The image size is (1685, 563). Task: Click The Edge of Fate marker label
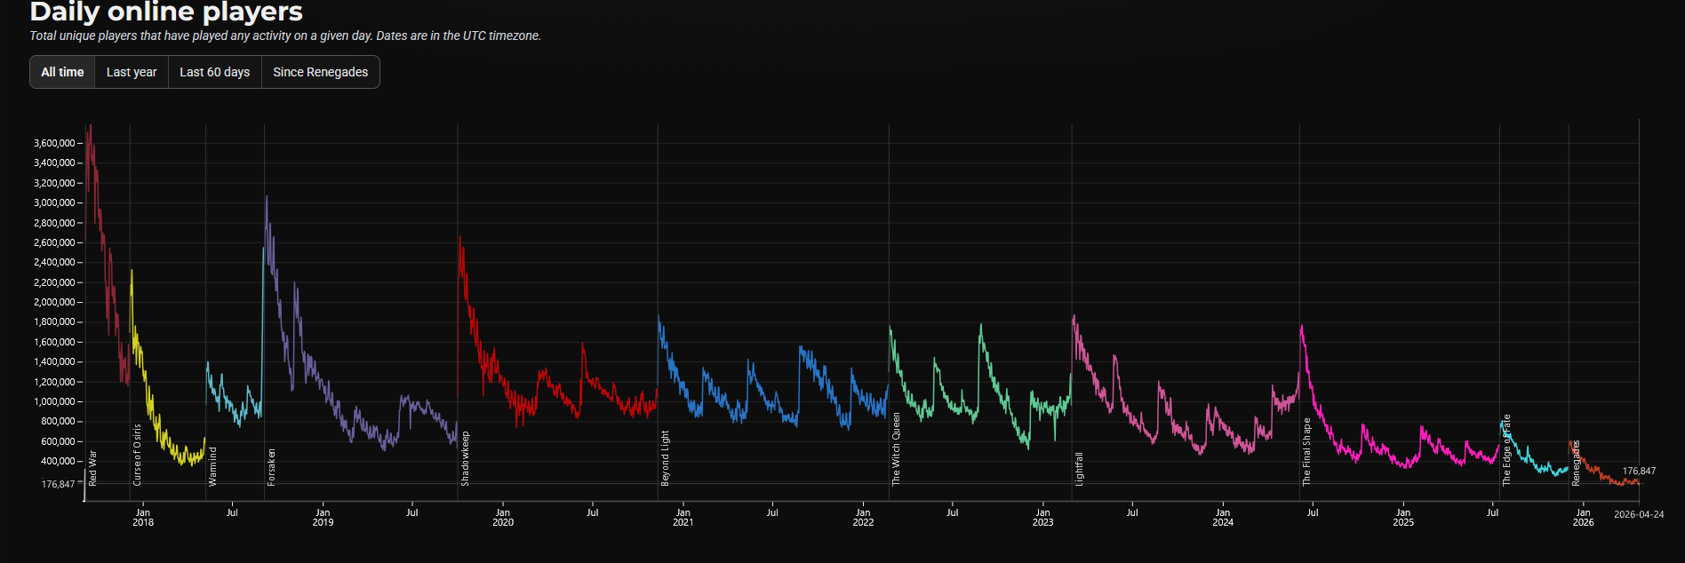click(1506, 450)
